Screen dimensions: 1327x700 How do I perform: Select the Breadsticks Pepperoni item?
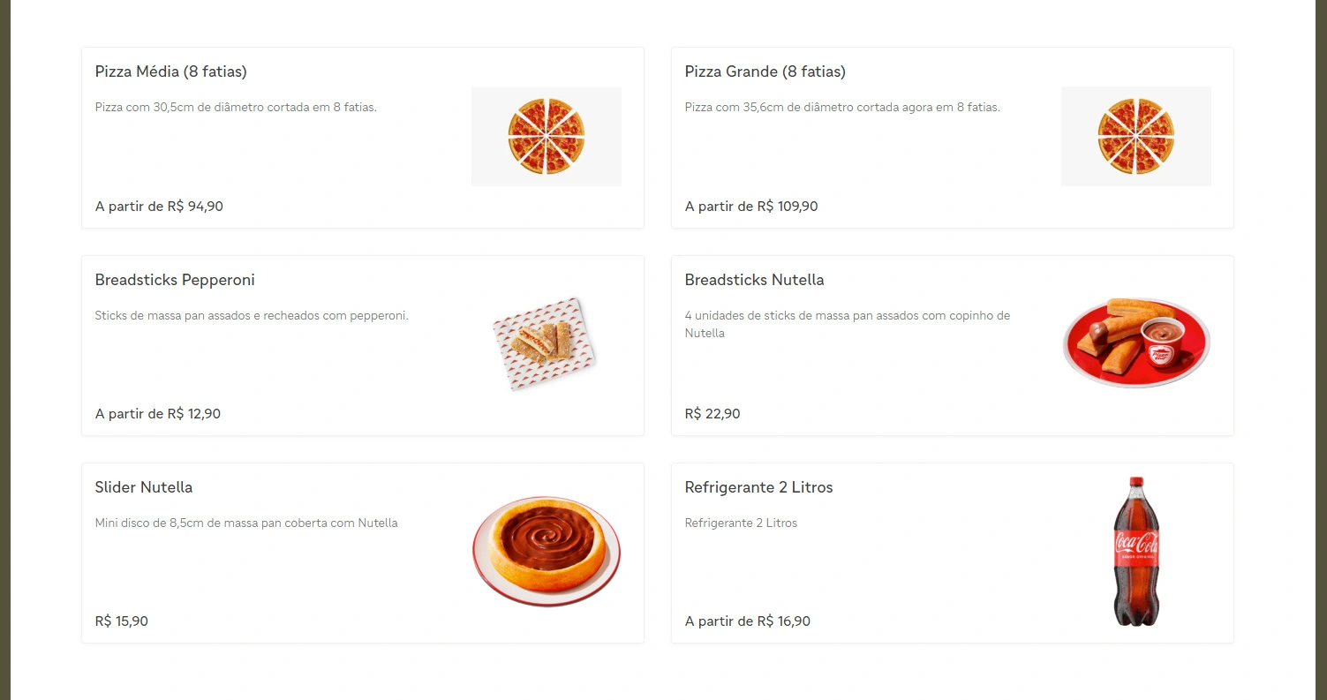pos(174,280)
